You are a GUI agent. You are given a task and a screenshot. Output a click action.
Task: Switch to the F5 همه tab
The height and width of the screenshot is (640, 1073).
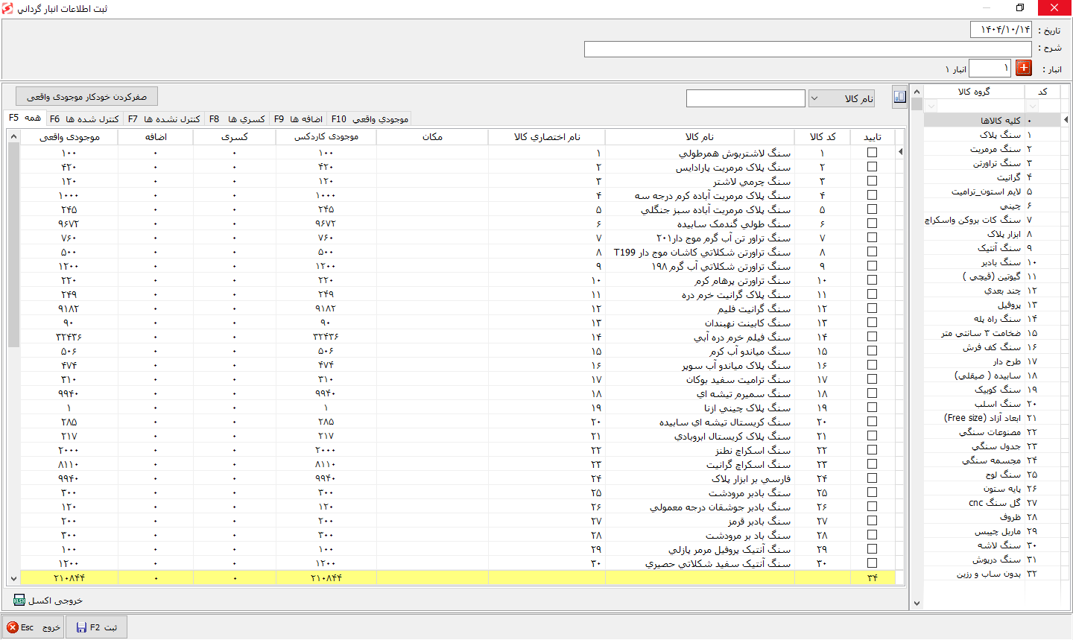(x=25, y=118)
